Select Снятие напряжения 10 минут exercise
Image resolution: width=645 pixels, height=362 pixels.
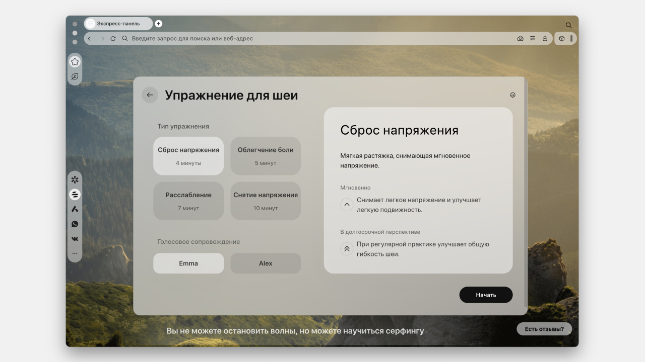[x=266, y=201]
